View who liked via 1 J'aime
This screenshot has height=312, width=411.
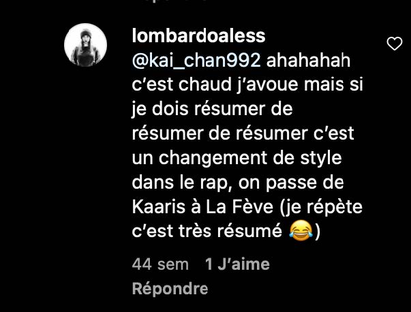tap(237, 264)
